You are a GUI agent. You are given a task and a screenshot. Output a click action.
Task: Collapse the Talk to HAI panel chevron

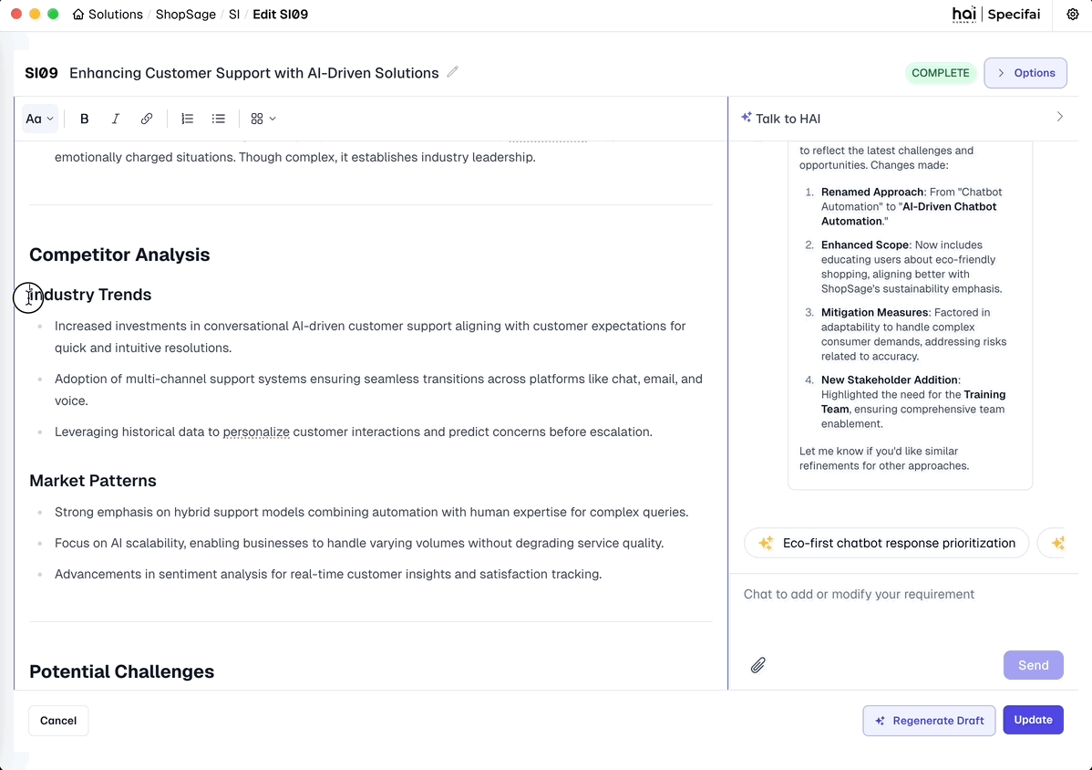1059,117
